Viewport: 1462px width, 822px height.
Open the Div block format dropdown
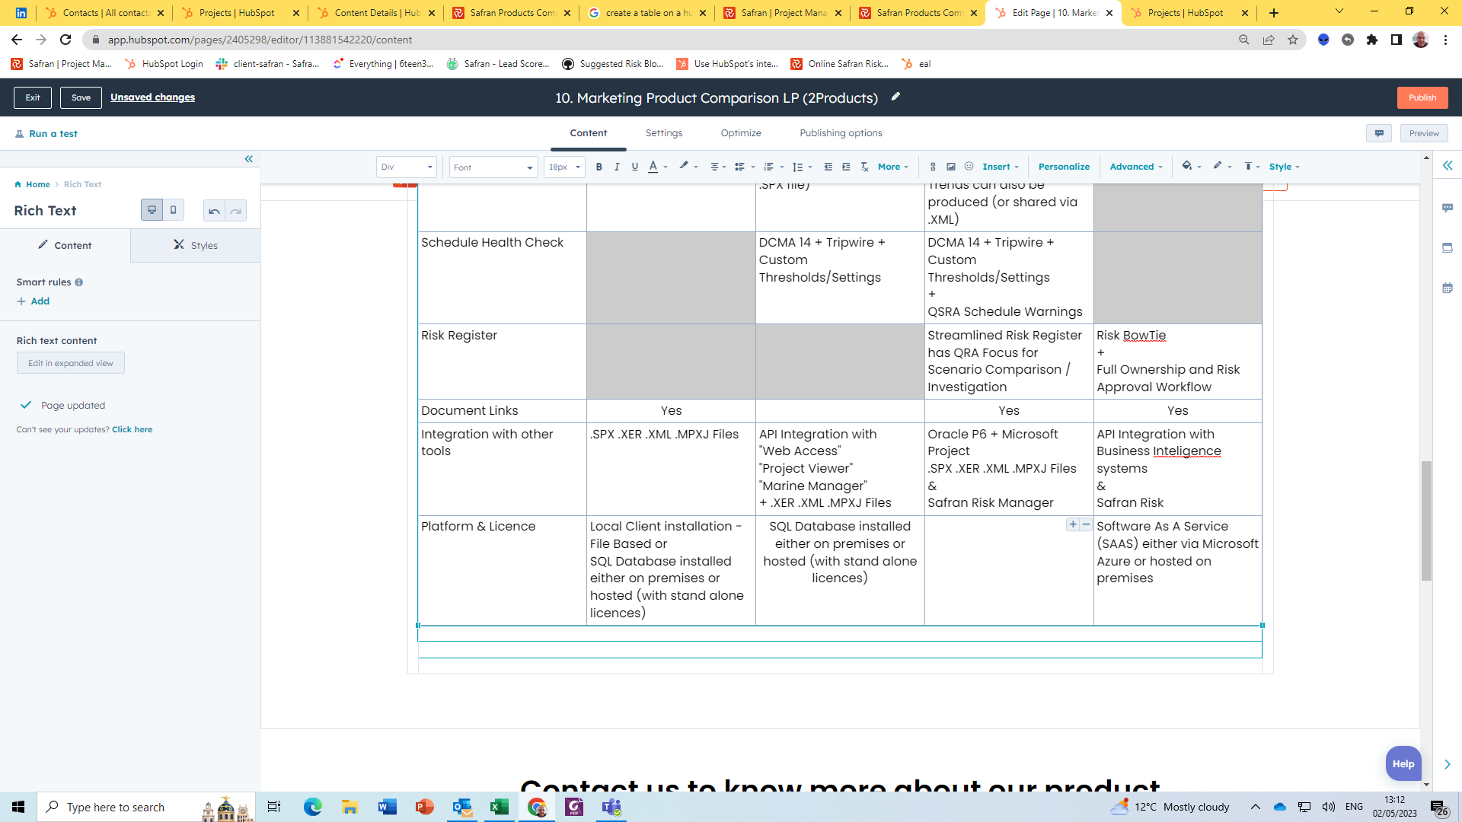tap(407, 167)
